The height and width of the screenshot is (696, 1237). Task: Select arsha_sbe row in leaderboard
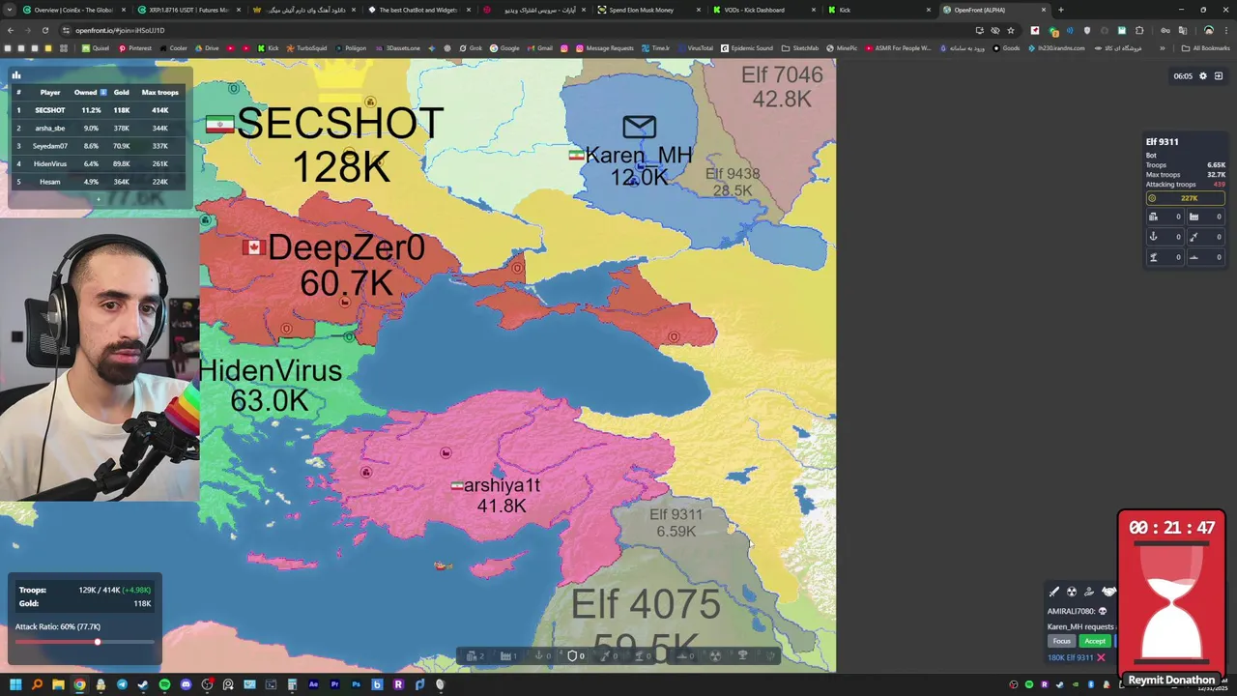tap(97, 128)
